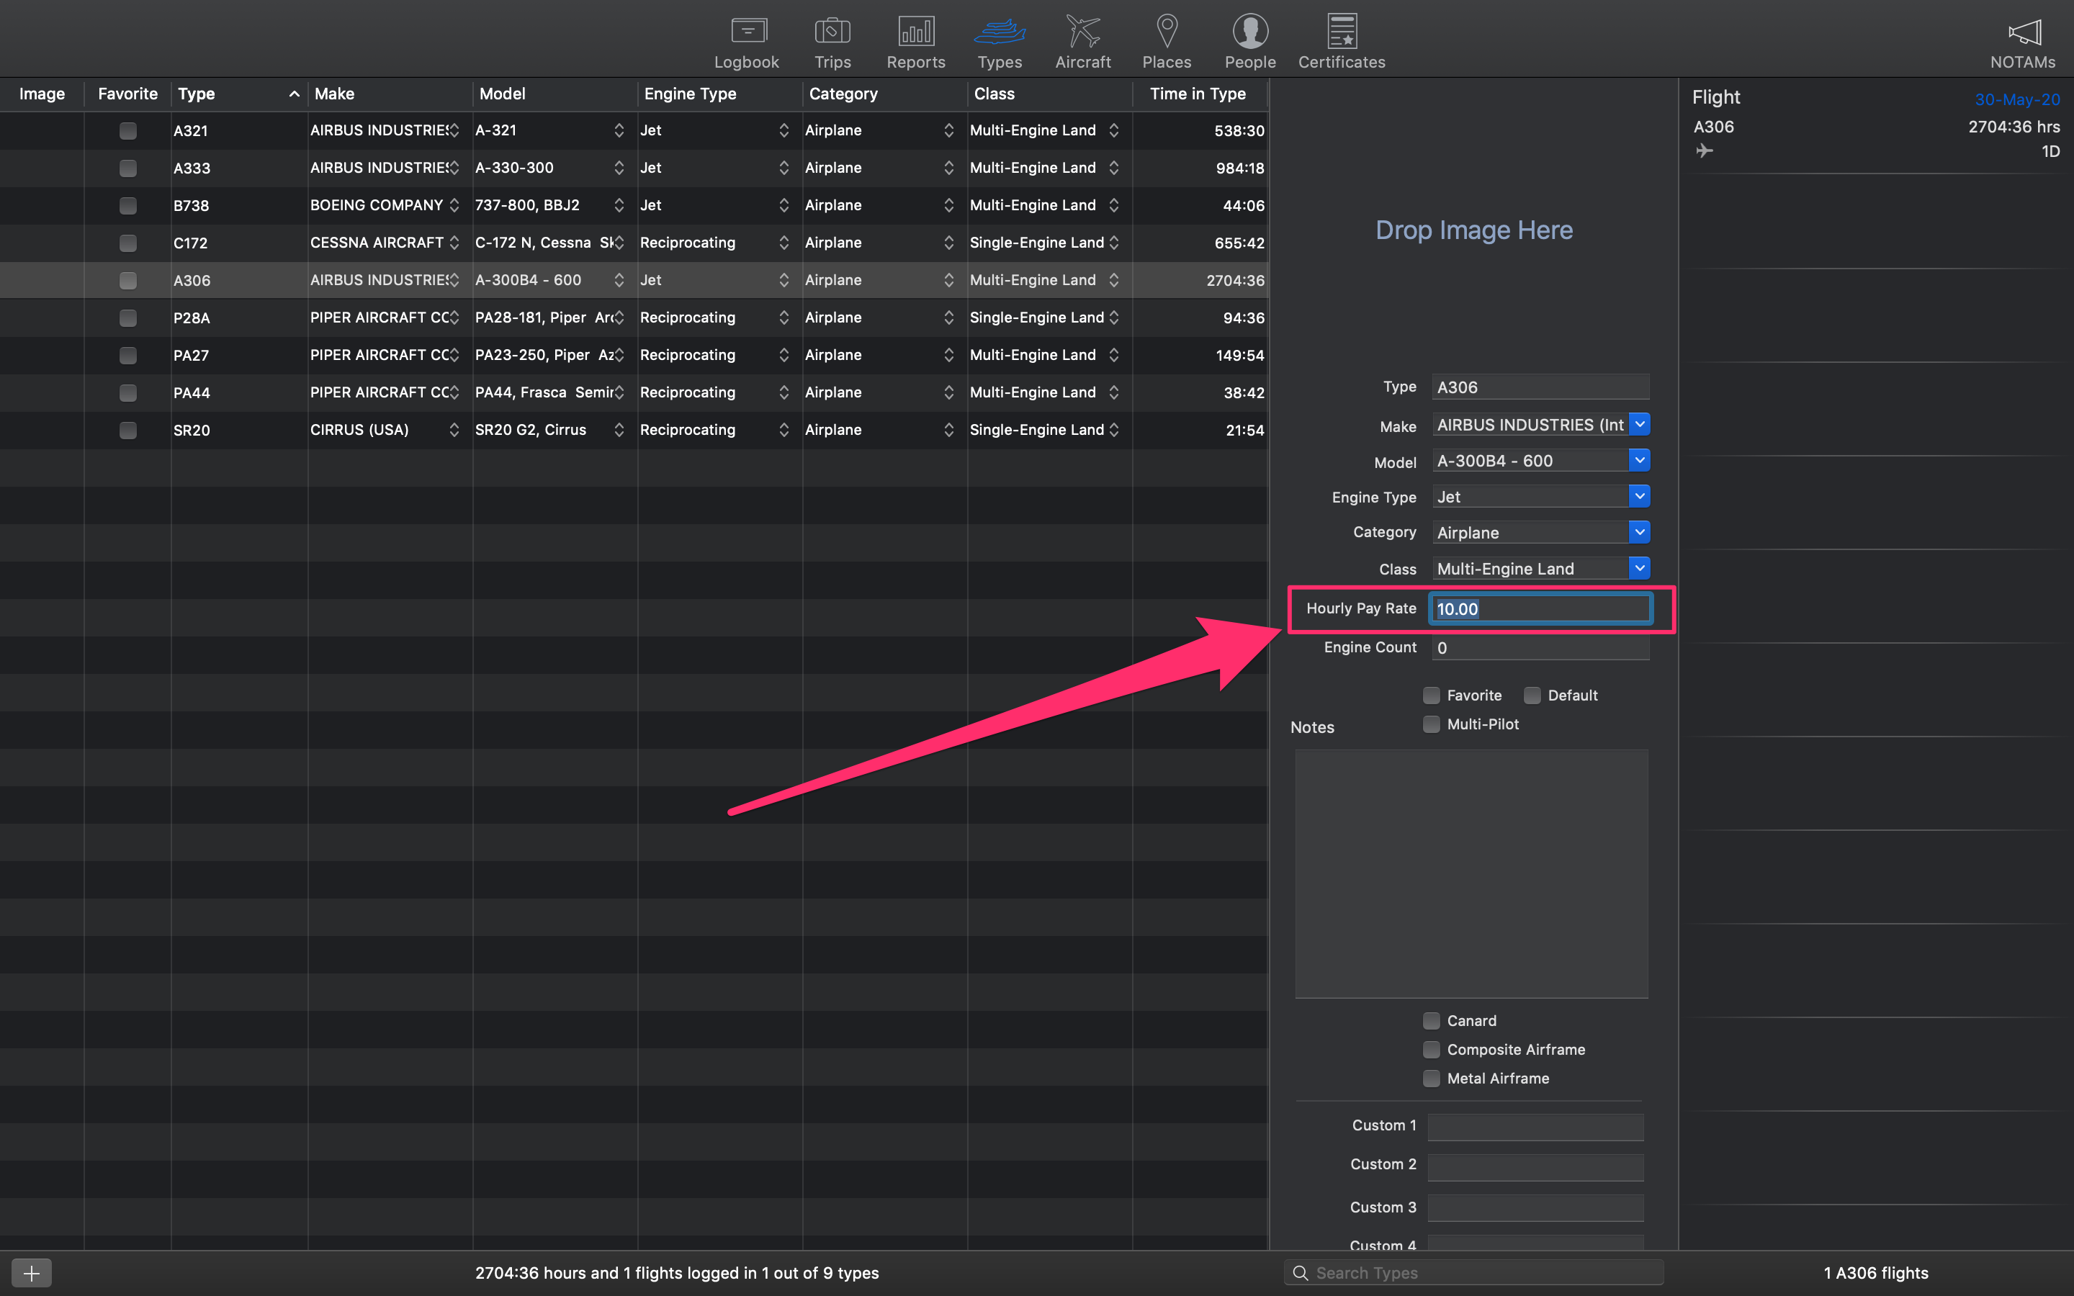Click the 30-May-20 flight date link
The height and width of the screenshot is (1296, 2074).
[2016, 99]
